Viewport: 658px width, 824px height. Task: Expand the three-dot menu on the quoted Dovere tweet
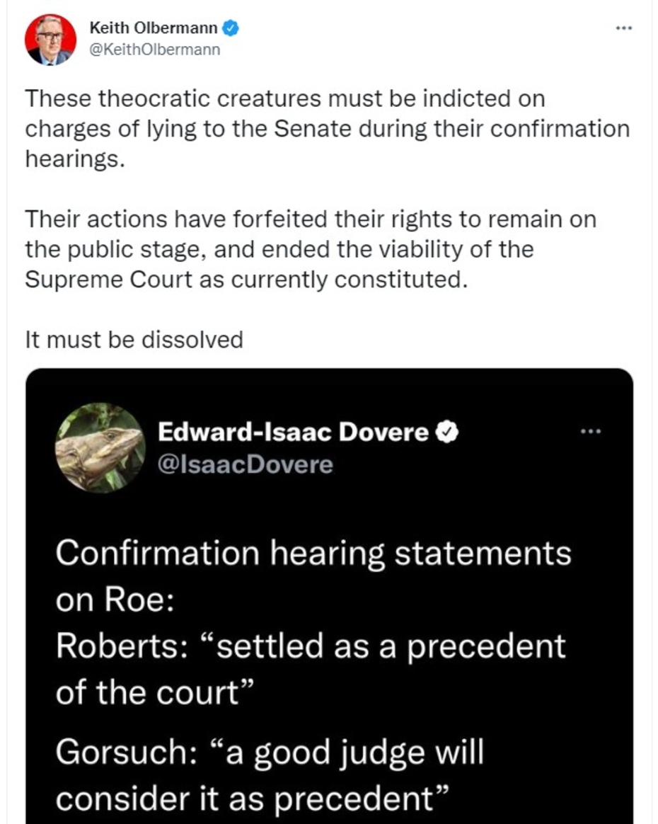[x=589, y=431]
